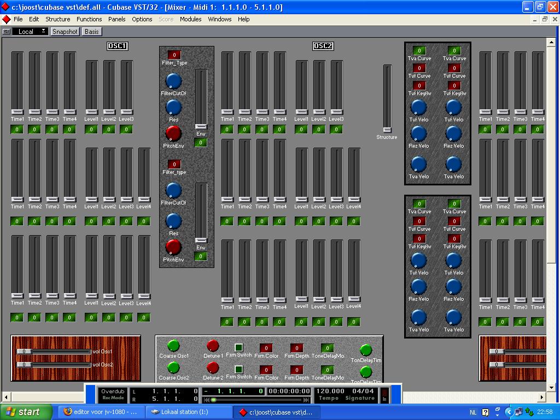Toggle the Fxm Switch beside Detune 2
560x420 pixels.
(x=239, y=369)
